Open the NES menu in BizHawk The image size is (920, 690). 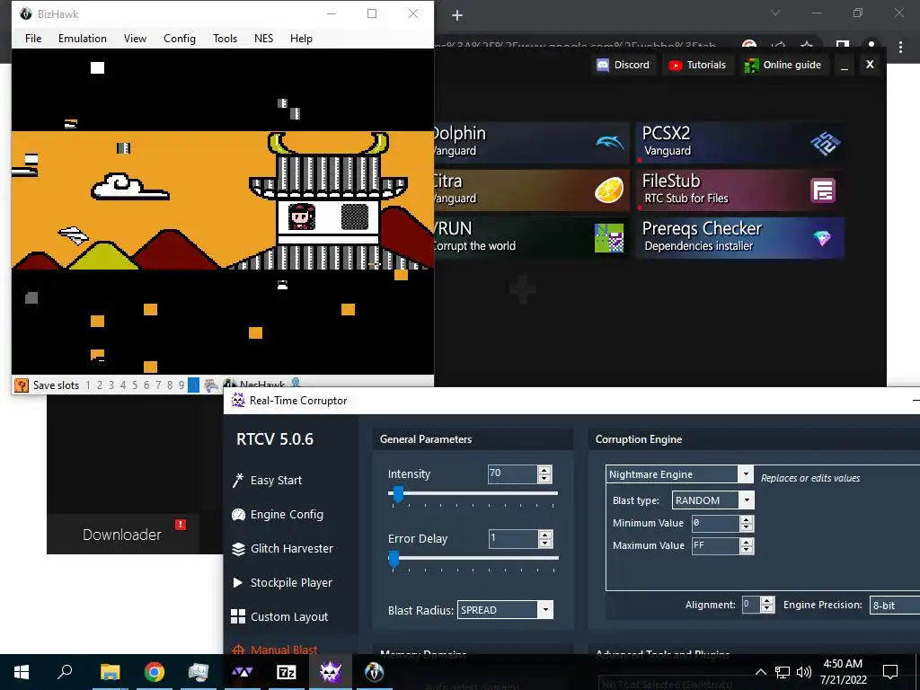pos(263,38)
